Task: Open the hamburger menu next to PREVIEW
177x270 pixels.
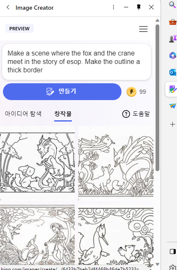Action: (x=143, y=29)
